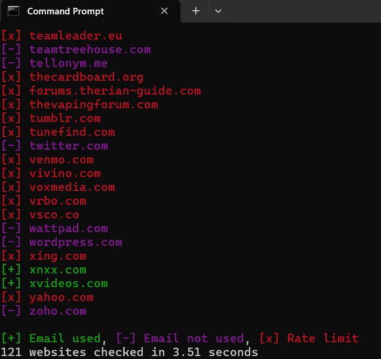The width and height of the screenshot is (381, 359).
Task: Click the yahoo.com result line
Action: pyautogui.click(x=47, y=297)
